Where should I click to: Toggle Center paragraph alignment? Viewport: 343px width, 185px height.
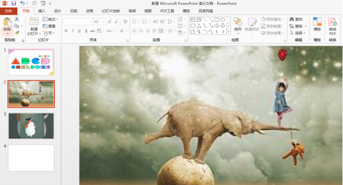click(x=141, y=31)
